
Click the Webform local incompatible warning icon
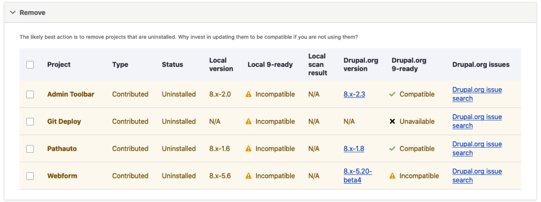tap(248, 176)
